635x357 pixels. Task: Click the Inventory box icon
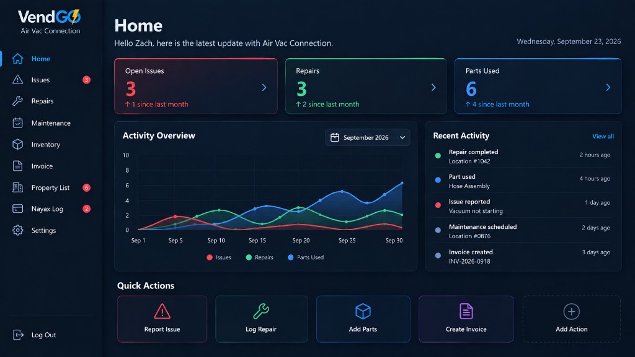coord(17,144)
